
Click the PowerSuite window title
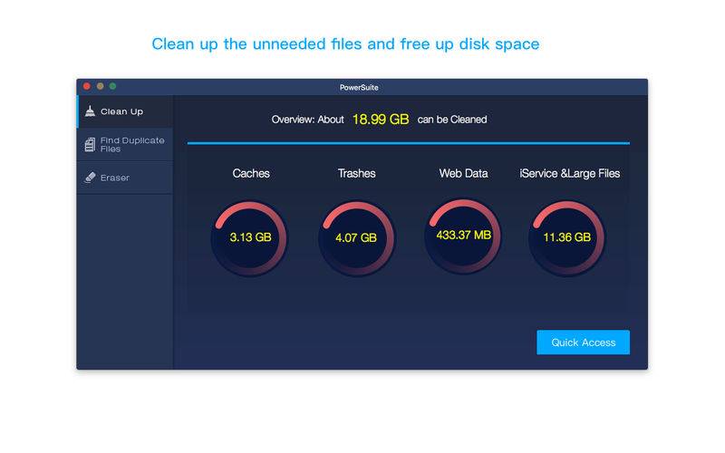[x=359, y=87]
